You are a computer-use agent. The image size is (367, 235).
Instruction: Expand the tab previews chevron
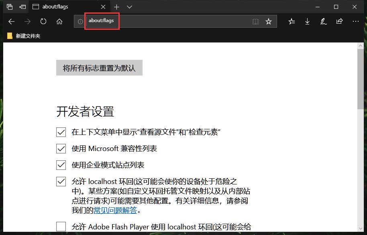tap(128, 7)
